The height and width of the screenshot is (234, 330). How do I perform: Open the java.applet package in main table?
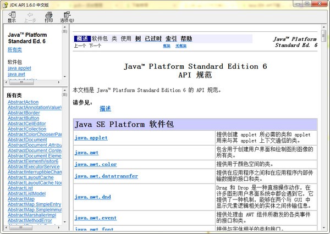[91, 137]
